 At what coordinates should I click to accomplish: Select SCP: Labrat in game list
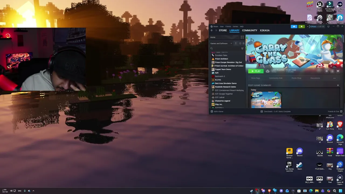tap(220, 97)
